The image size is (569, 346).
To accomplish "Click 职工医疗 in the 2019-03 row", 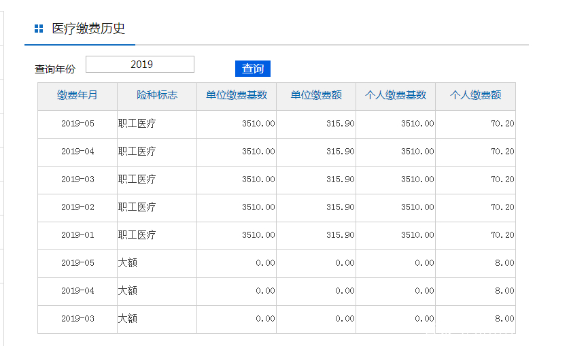I will coord(137,179).
